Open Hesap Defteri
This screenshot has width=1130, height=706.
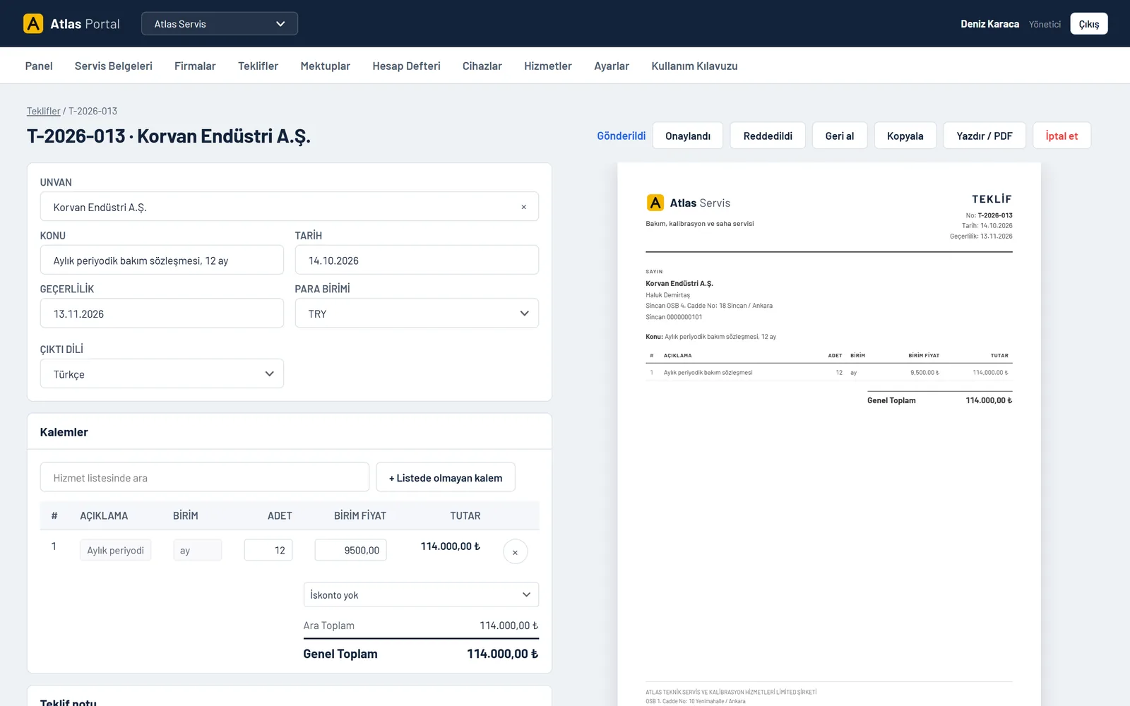(x=406, y=66)
